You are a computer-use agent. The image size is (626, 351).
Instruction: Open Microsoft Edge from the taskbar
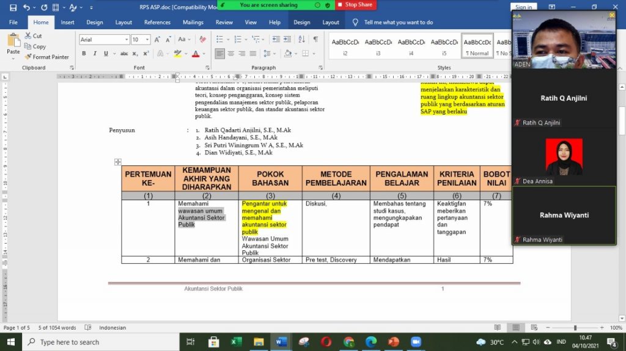coord(371,342)
